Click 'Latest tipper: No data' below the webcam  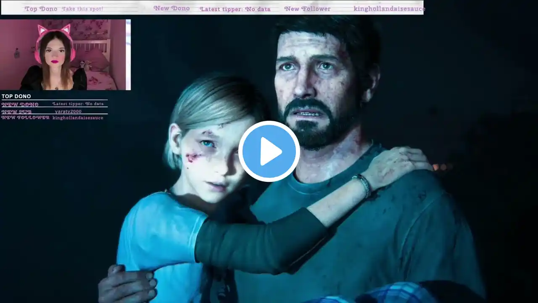(78, 104)
